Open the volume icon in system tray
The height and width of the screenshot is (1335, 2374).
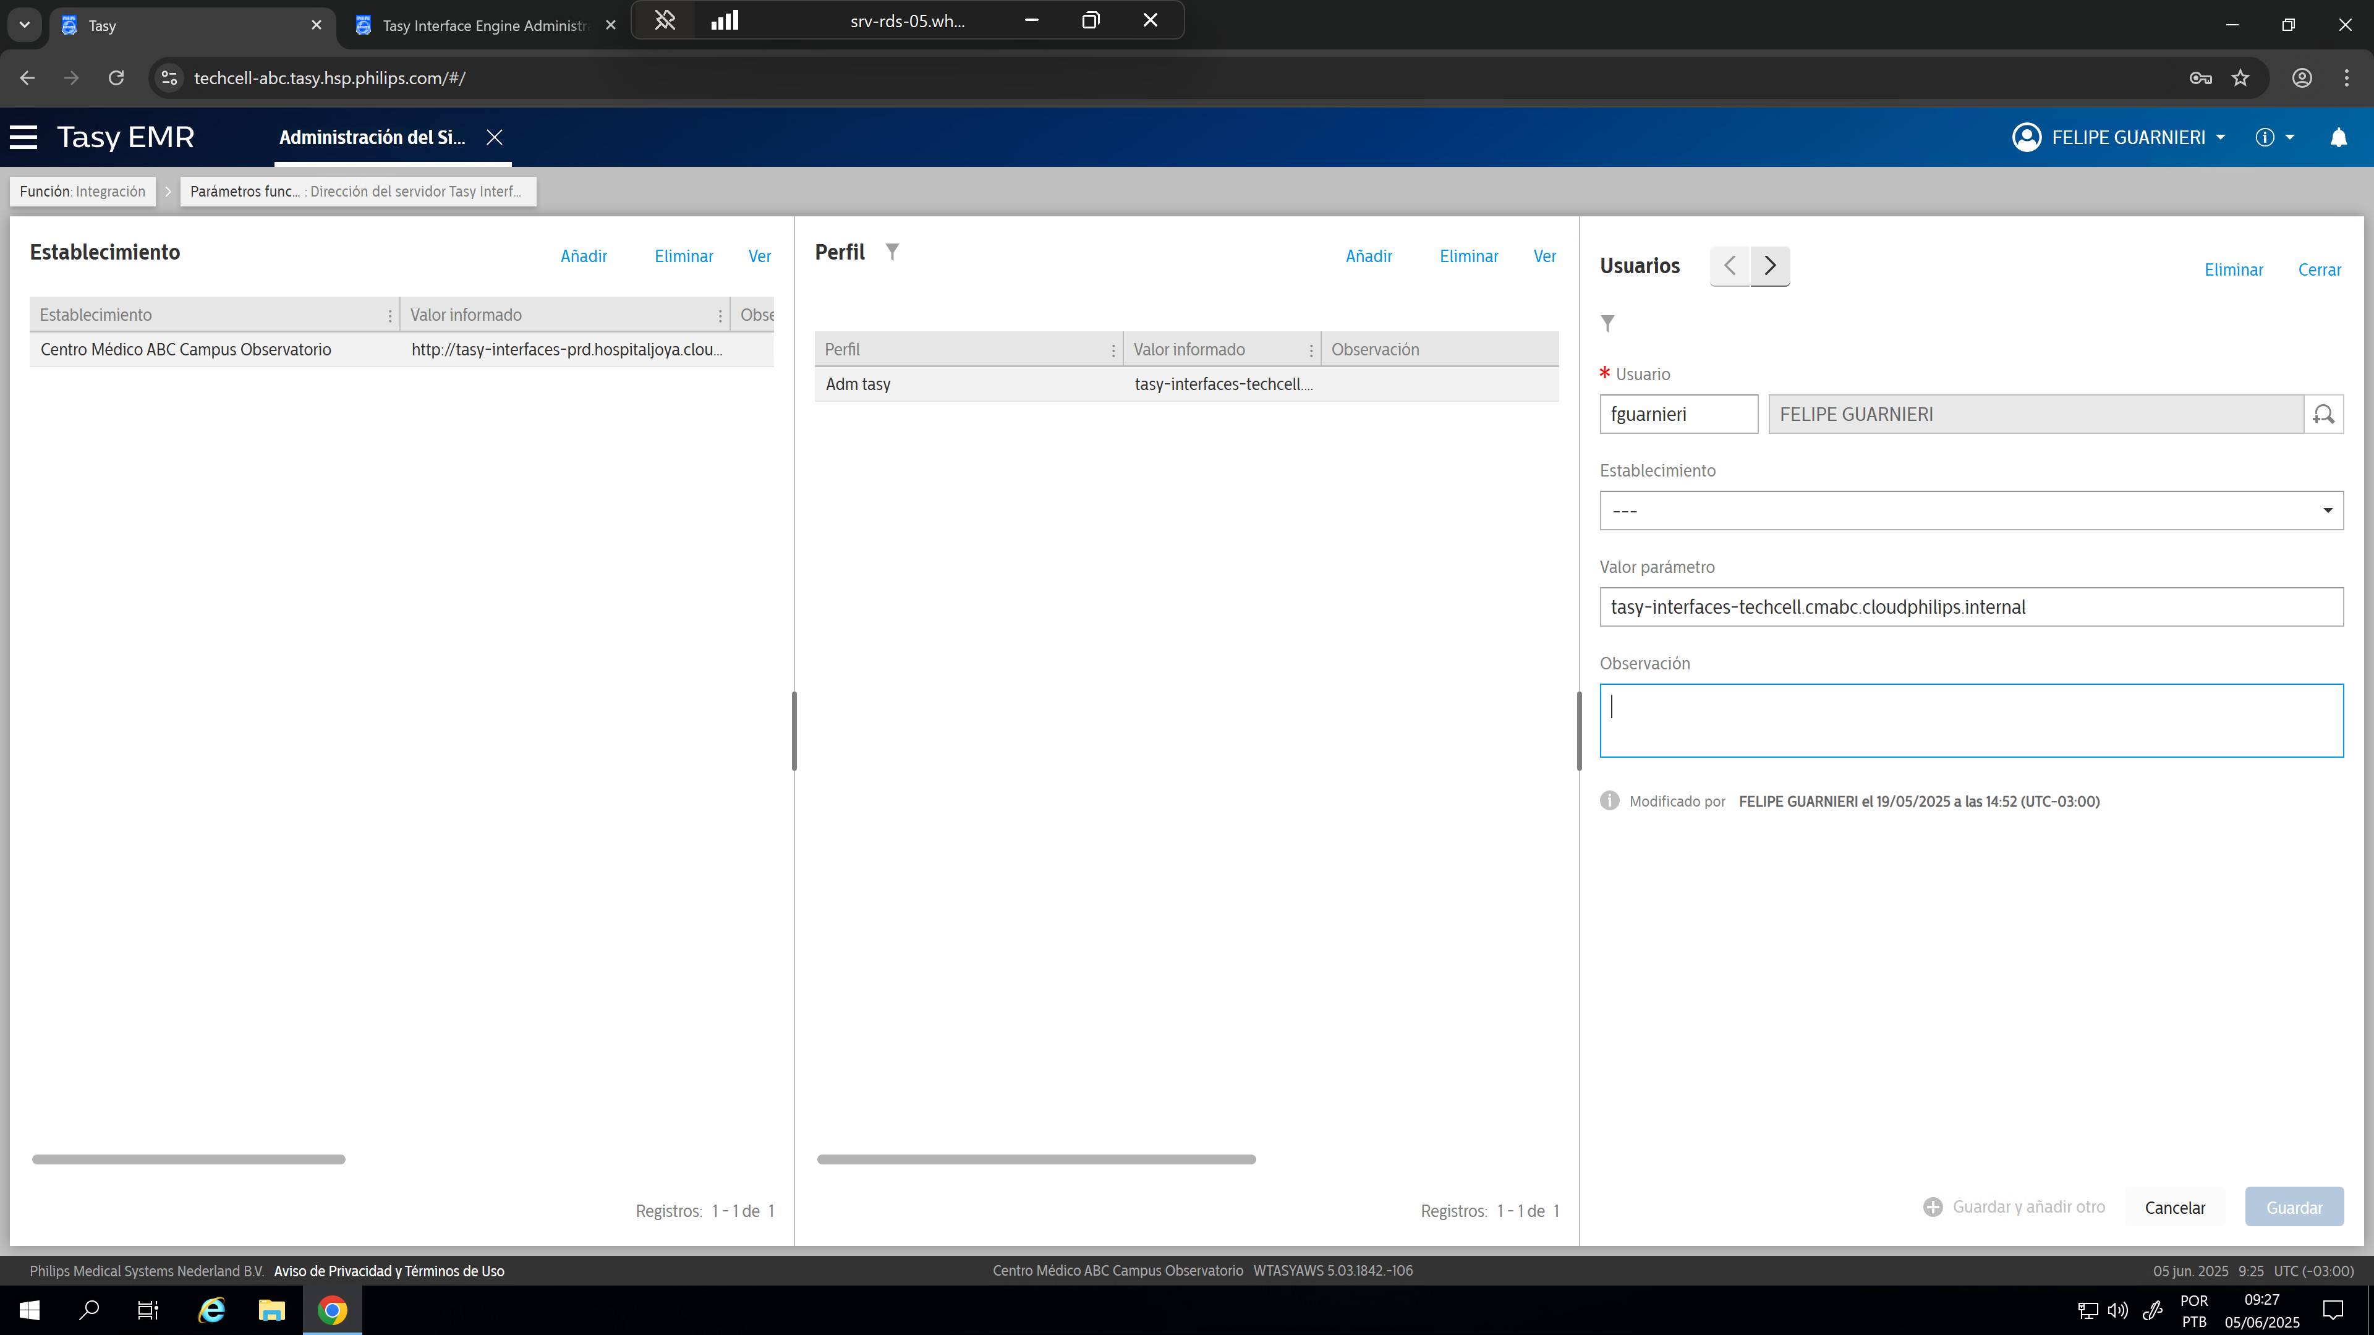(x=2118, y=1310)
